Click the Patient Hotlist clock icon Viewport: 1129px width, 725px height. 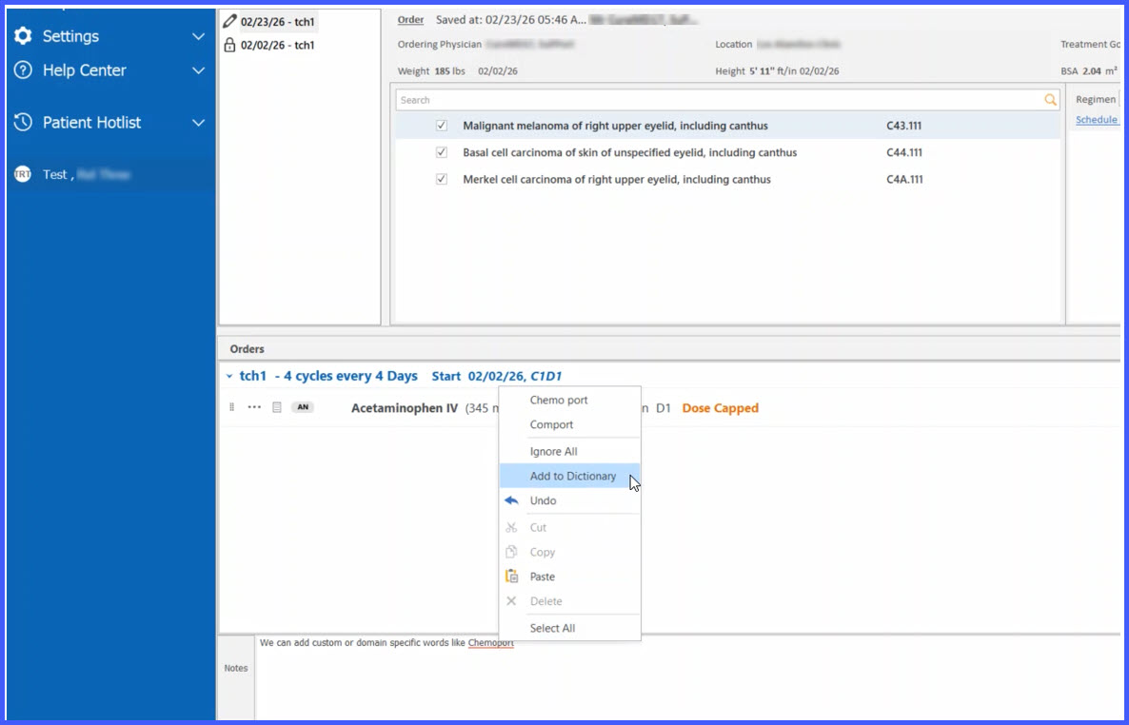click(x=23, y=123)
